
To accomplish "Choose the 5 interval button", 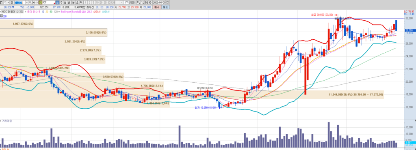I will tap(93, 2).
